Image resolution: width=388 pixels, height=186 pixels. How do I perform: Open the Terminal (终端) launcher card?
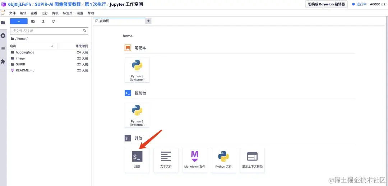[137, 160]
